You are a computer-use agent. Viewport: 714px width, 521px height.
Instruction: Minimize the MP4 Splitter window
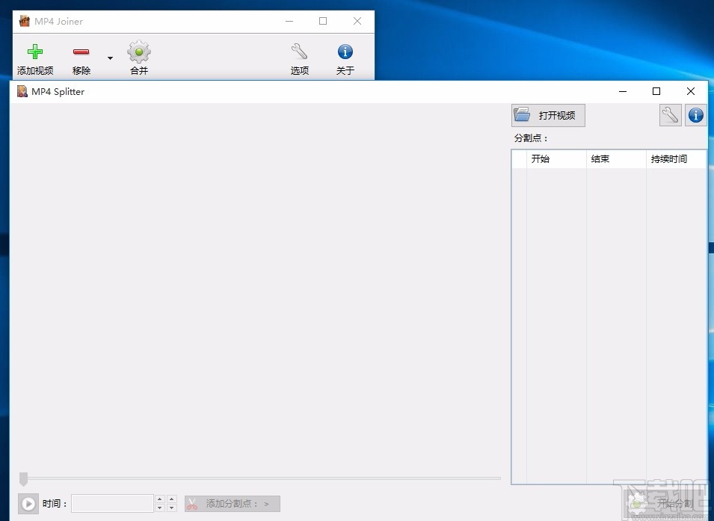(623, 91)
